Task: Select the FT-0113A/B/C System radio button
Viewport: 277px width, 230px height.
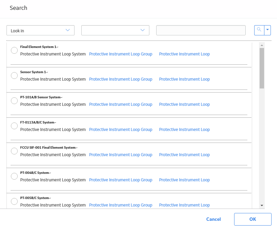Action: coord(14,126)
